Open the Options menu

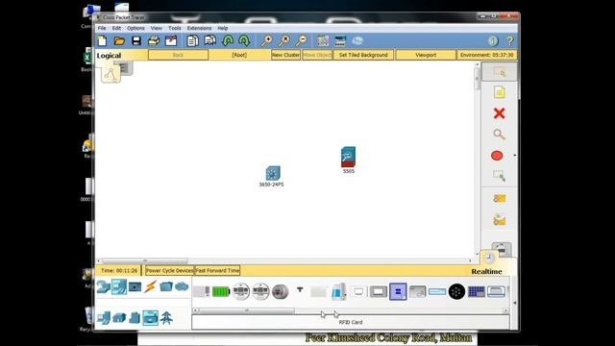(135, 28)
